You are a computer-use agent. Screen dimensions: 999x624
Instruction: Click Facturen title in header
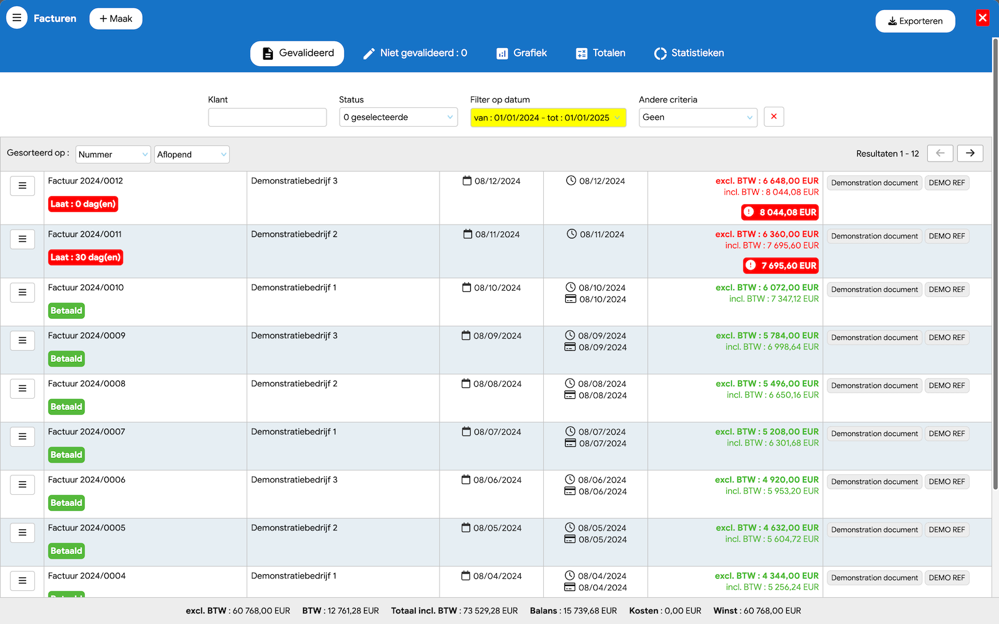click(x=55, y=19)
